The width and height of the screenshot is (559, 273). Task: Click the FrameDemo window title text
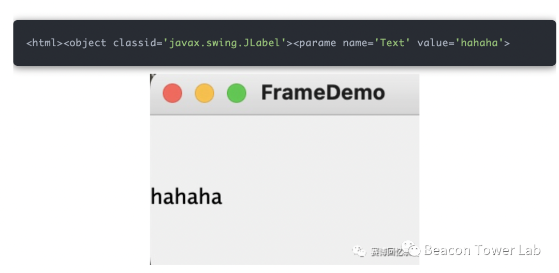pyautogui.click(x=323, y=93)
